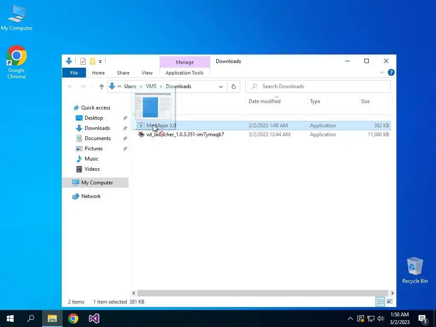Click the Search Downloads field
This screenshot has height=327, width=436.
point(318,86)
